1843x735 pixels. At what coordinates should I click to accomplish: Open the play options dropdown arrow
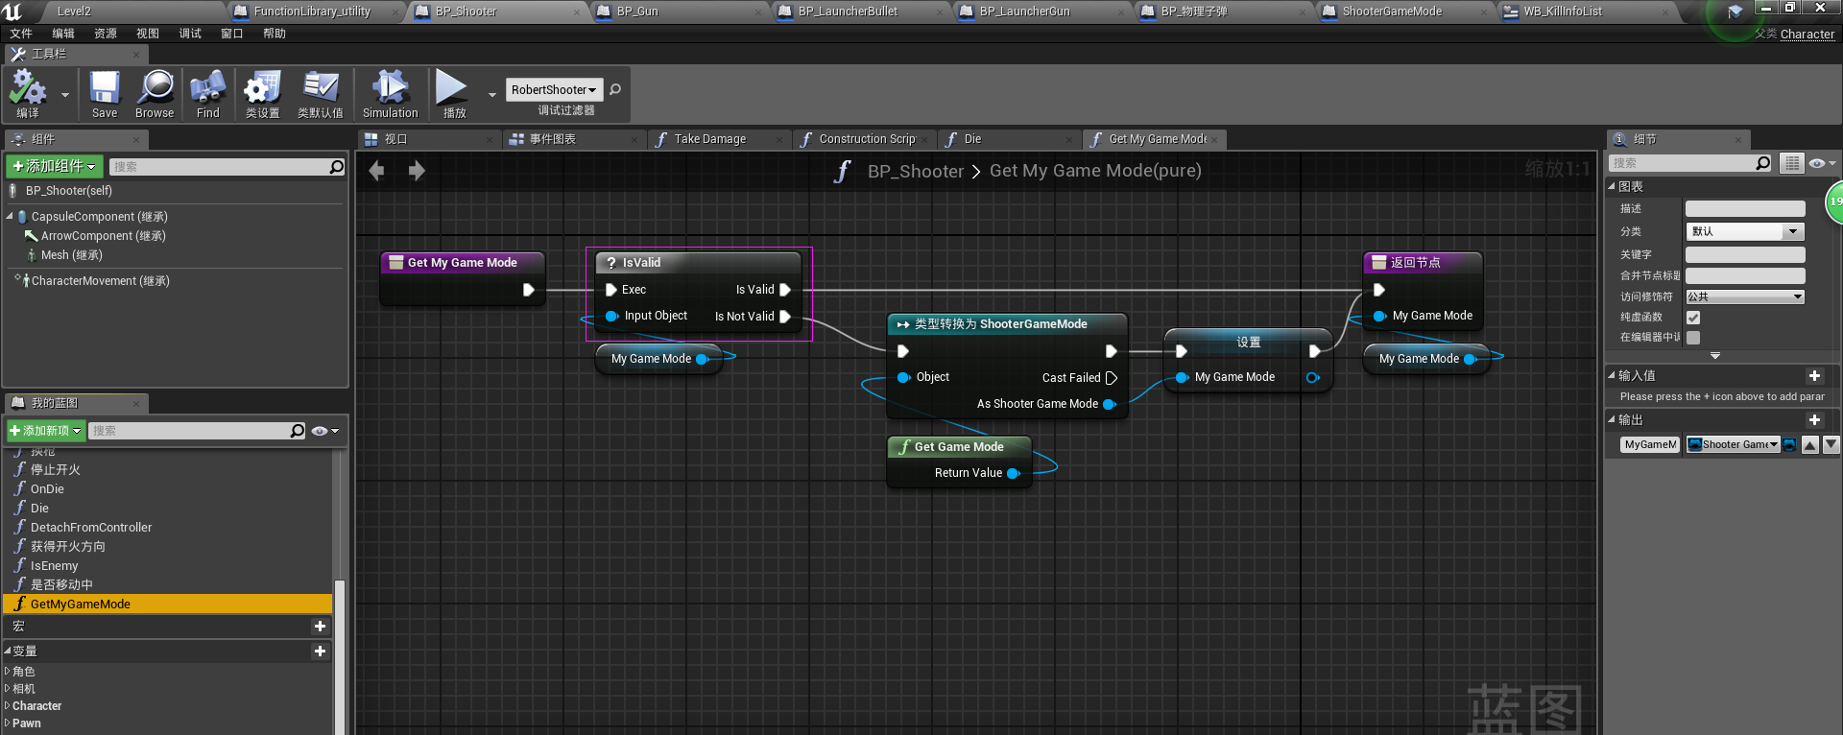click(x=492, y=95)
